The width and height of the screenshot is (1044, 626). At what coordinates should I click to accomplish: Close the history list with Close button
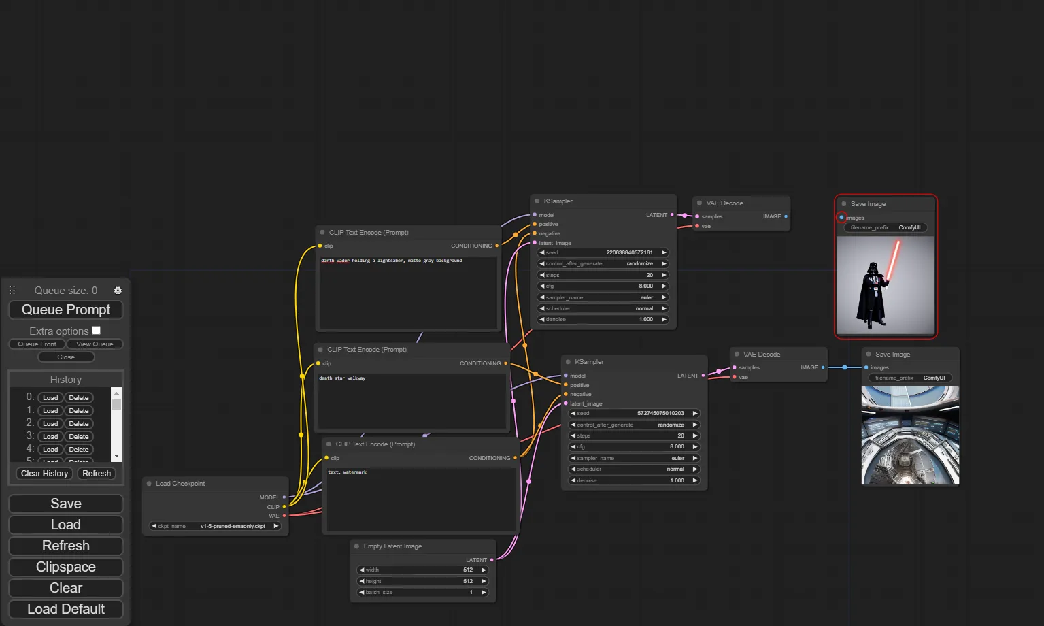(66, 357)
